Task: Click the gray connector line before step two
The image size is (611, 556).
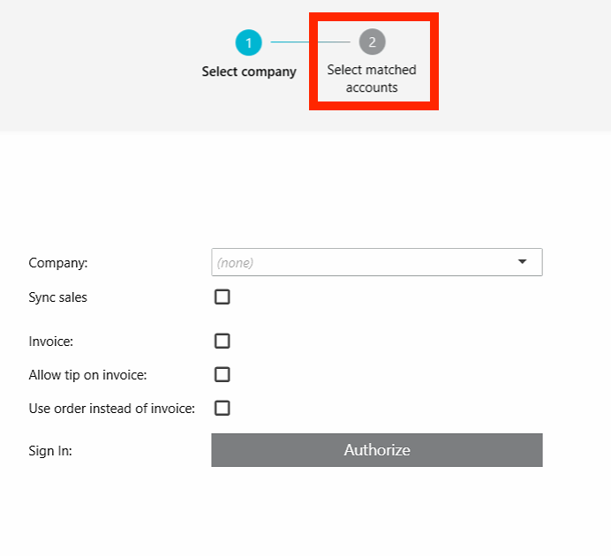Action: 334,41
